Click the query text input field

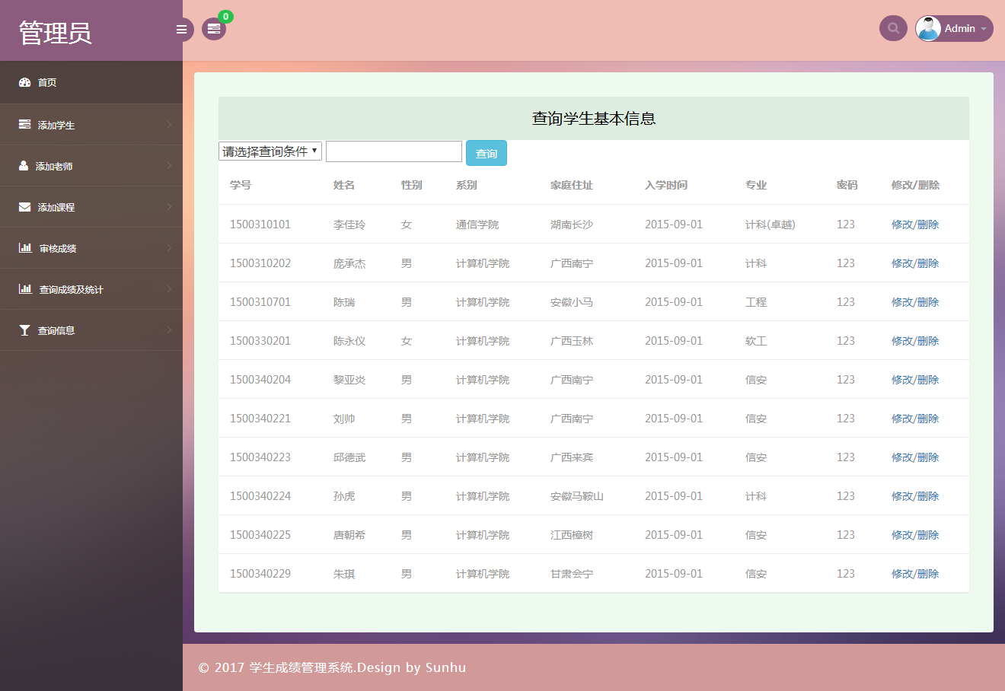(394, 151)
